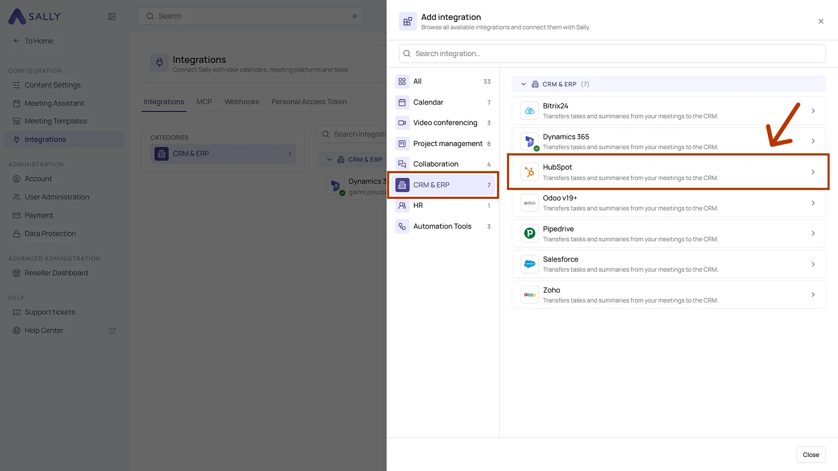The width and height of the screenshot is (838, 471).
Task: Select the Project management category
Action: tap(443, 143)
